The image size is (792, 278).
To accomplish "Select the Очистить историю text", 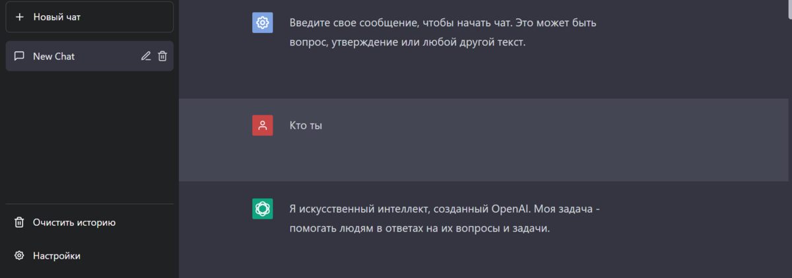I will point(75,223).
